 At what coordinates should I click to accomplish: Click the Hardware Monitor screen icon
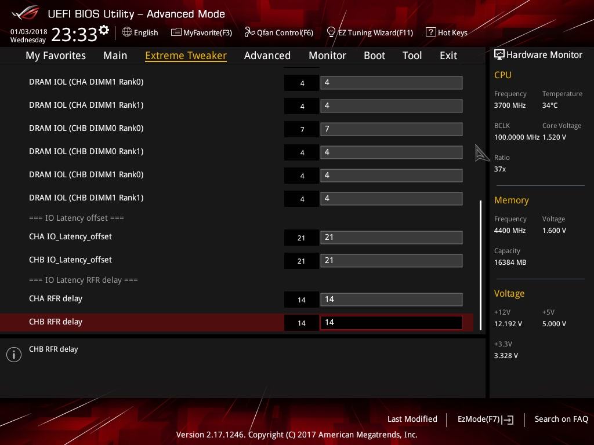point(499,55)
